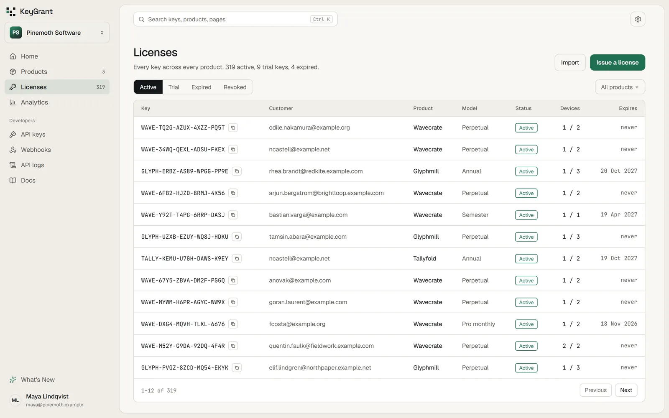The width and height of the screenshot is (669, 418).
Task: Copy the key WAVE-Y92T-T4PG-6RRP-DASJ
Action: (233, 215)
